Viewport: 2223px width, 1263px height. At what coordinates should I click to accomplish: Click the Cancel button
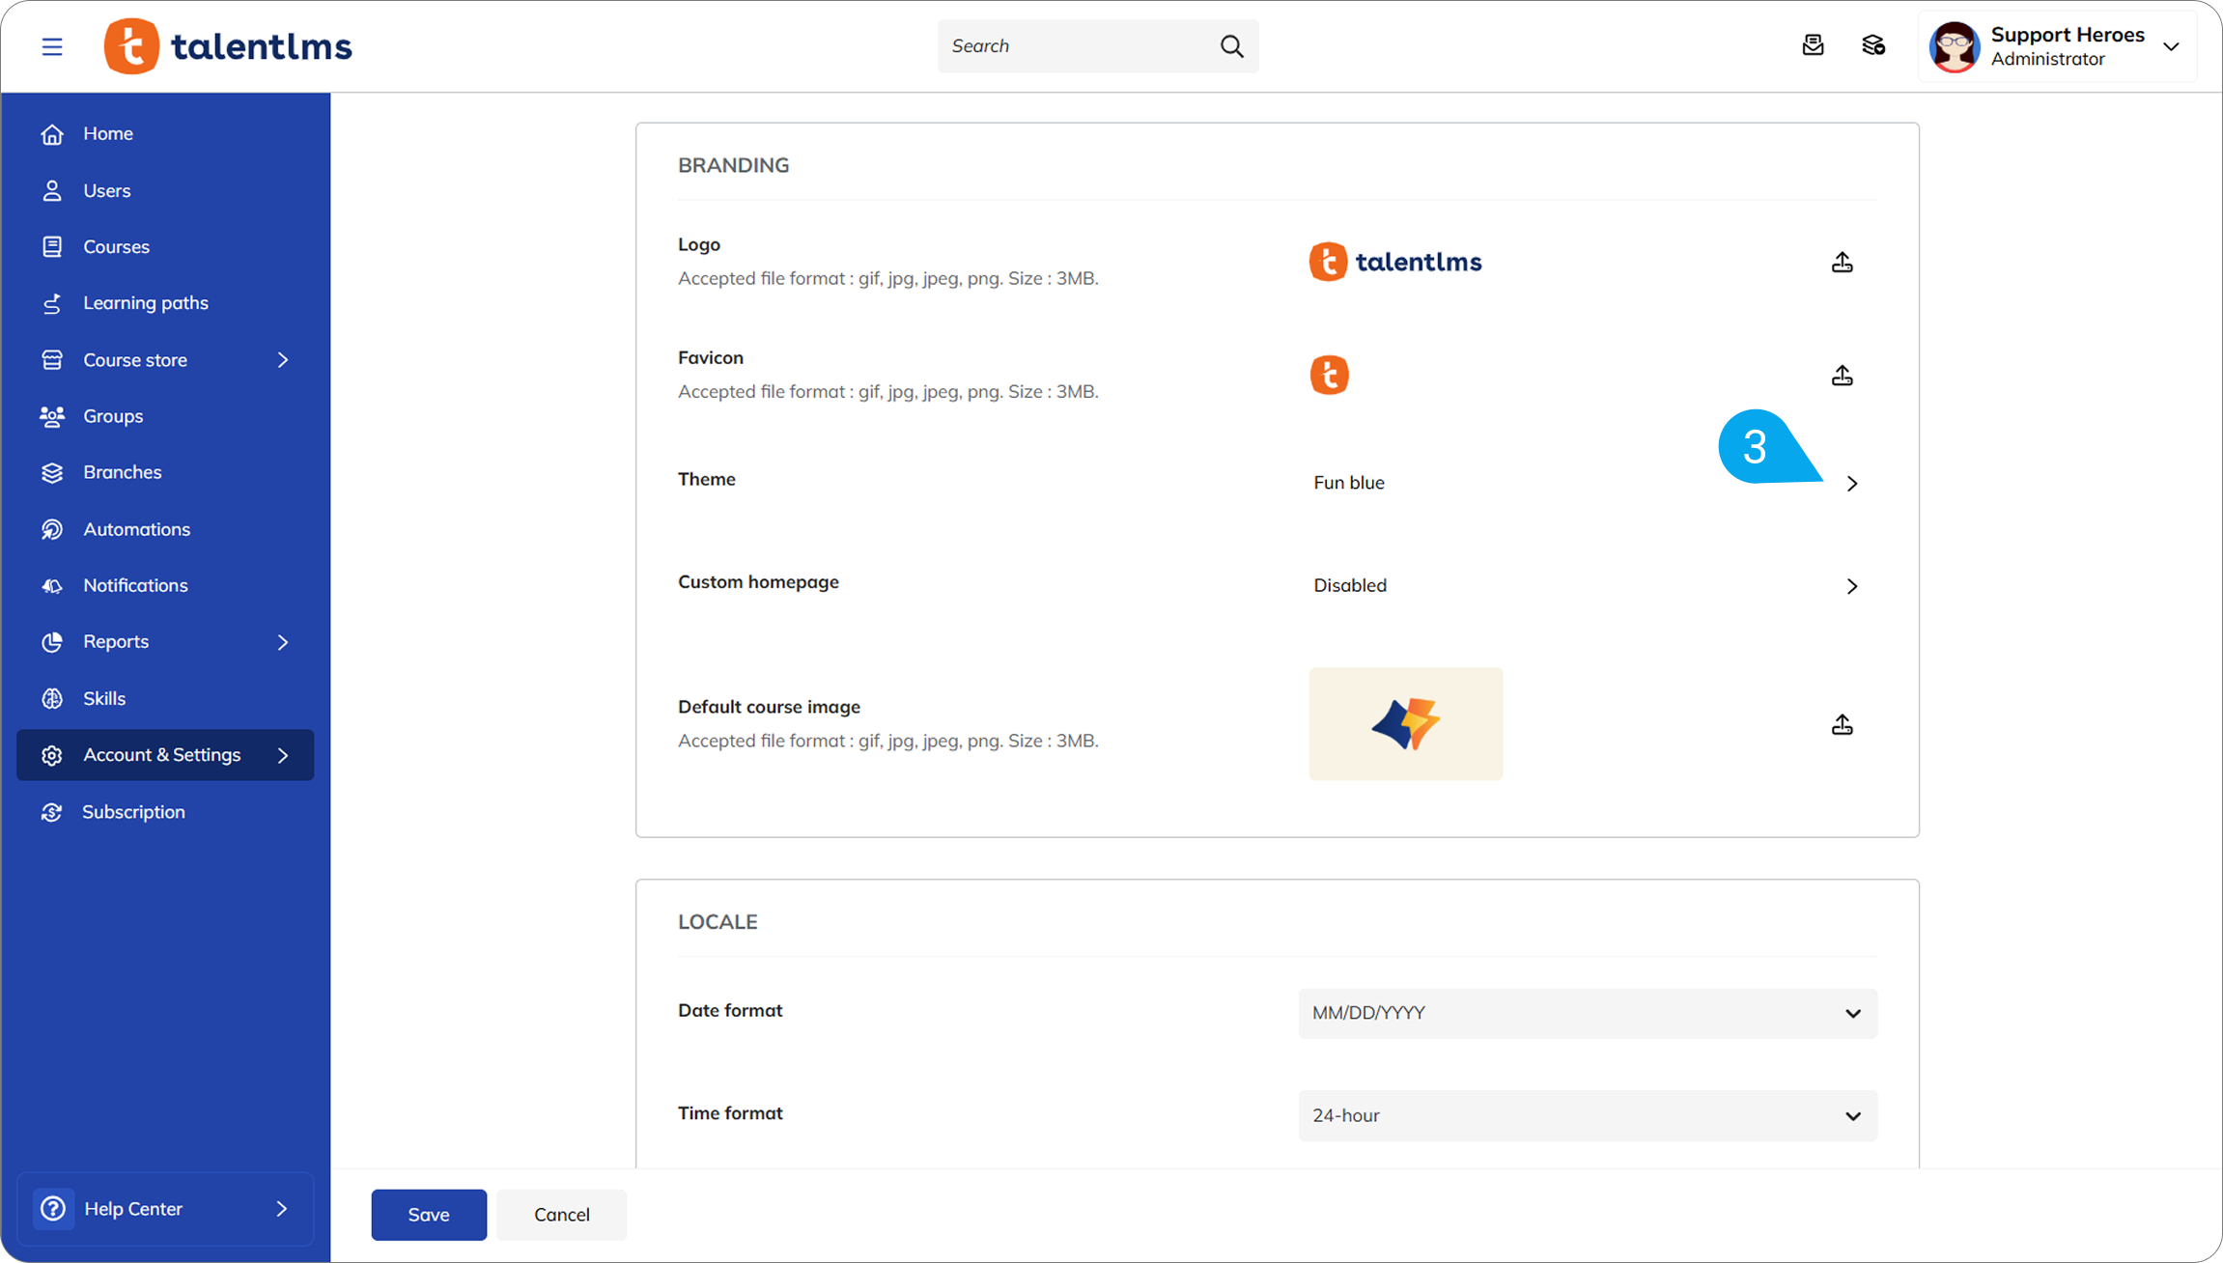click(x=561, y=1214)
